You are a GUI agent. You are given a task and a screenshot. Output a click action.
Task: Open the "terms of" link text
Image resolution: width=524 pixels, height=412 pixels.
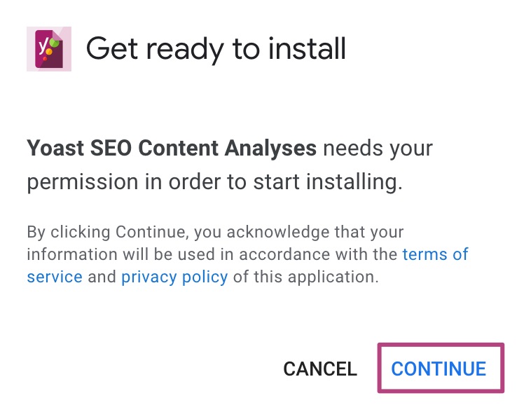(x=435, y=254)
